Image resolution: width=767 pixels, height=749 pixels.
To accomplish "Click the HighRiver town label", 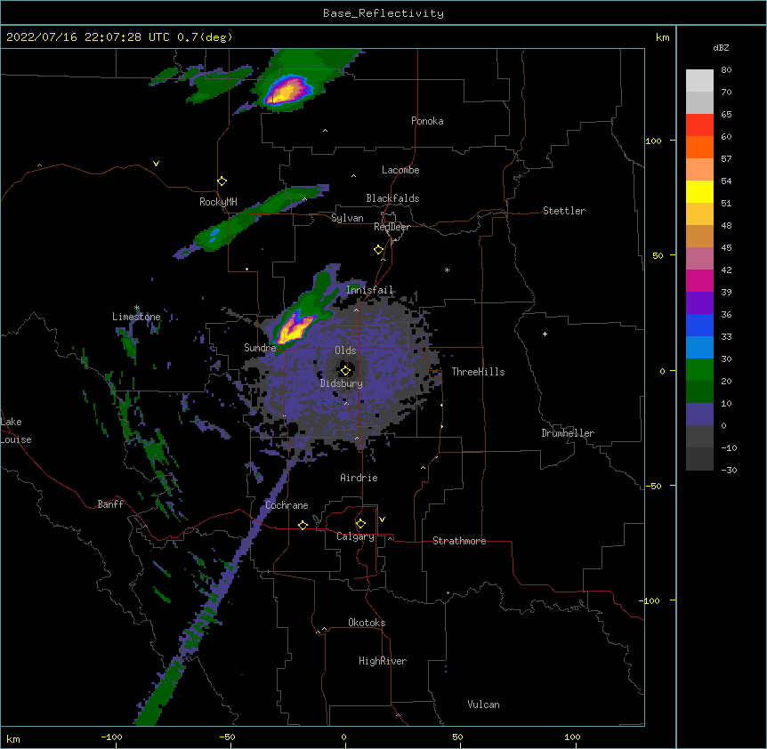I will point(383,661).
